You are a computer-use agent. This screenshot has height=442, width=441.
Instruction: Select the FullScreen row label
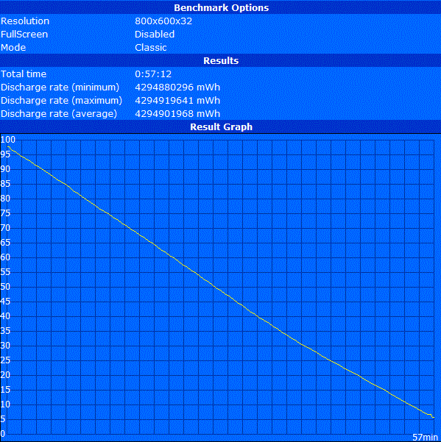[x=24, y=35]
